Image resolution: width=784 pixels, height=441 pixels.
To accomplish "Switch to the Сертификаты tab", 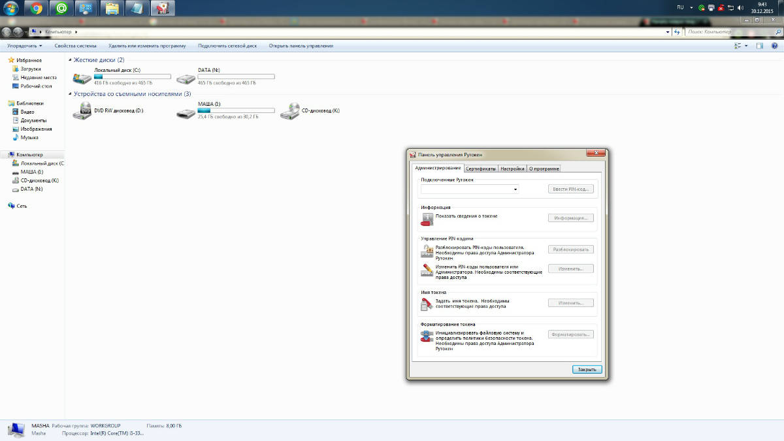I will click(481, 169).
